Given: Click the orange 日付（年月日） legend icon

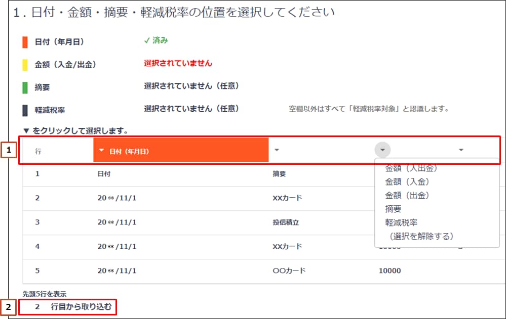Looking at the screenshot, I should (25, 41).
